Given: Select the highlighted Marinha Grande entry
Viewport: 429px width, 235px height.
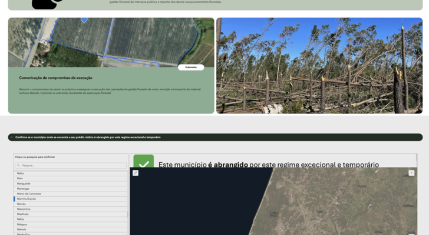Looking at the screenshot, I should [x=27, y=199].
